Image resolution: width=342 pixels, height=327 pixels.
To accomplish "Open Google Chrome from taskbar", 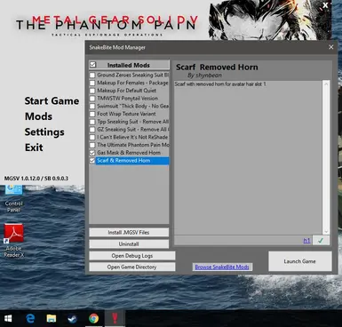I will (x=93, y=318).
